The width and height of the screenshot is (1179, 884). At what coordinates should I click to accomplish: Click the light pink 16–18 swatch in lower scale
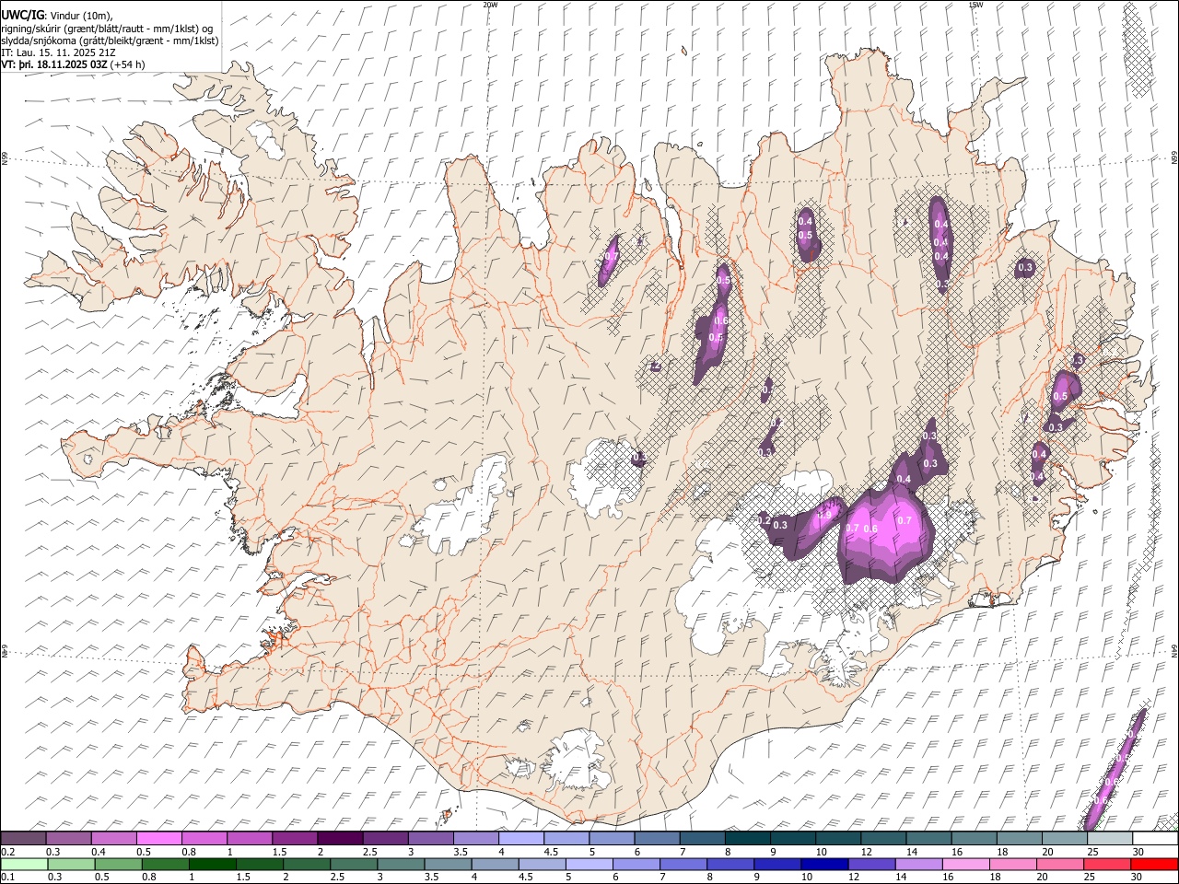pos(964,865)
